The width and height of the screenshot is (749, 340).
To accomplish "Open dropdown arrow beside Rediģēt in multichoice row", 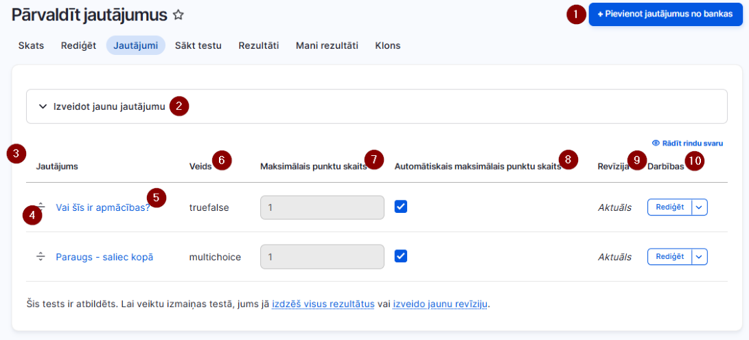I will (700, 257).
